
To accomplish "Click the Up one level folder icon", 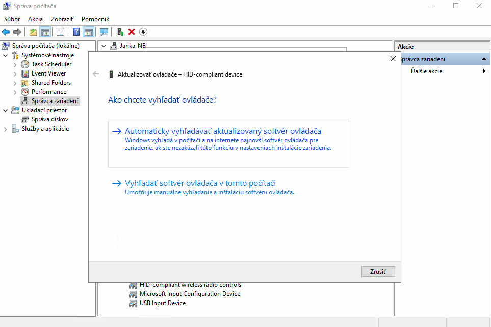I will tap(33, 32).
